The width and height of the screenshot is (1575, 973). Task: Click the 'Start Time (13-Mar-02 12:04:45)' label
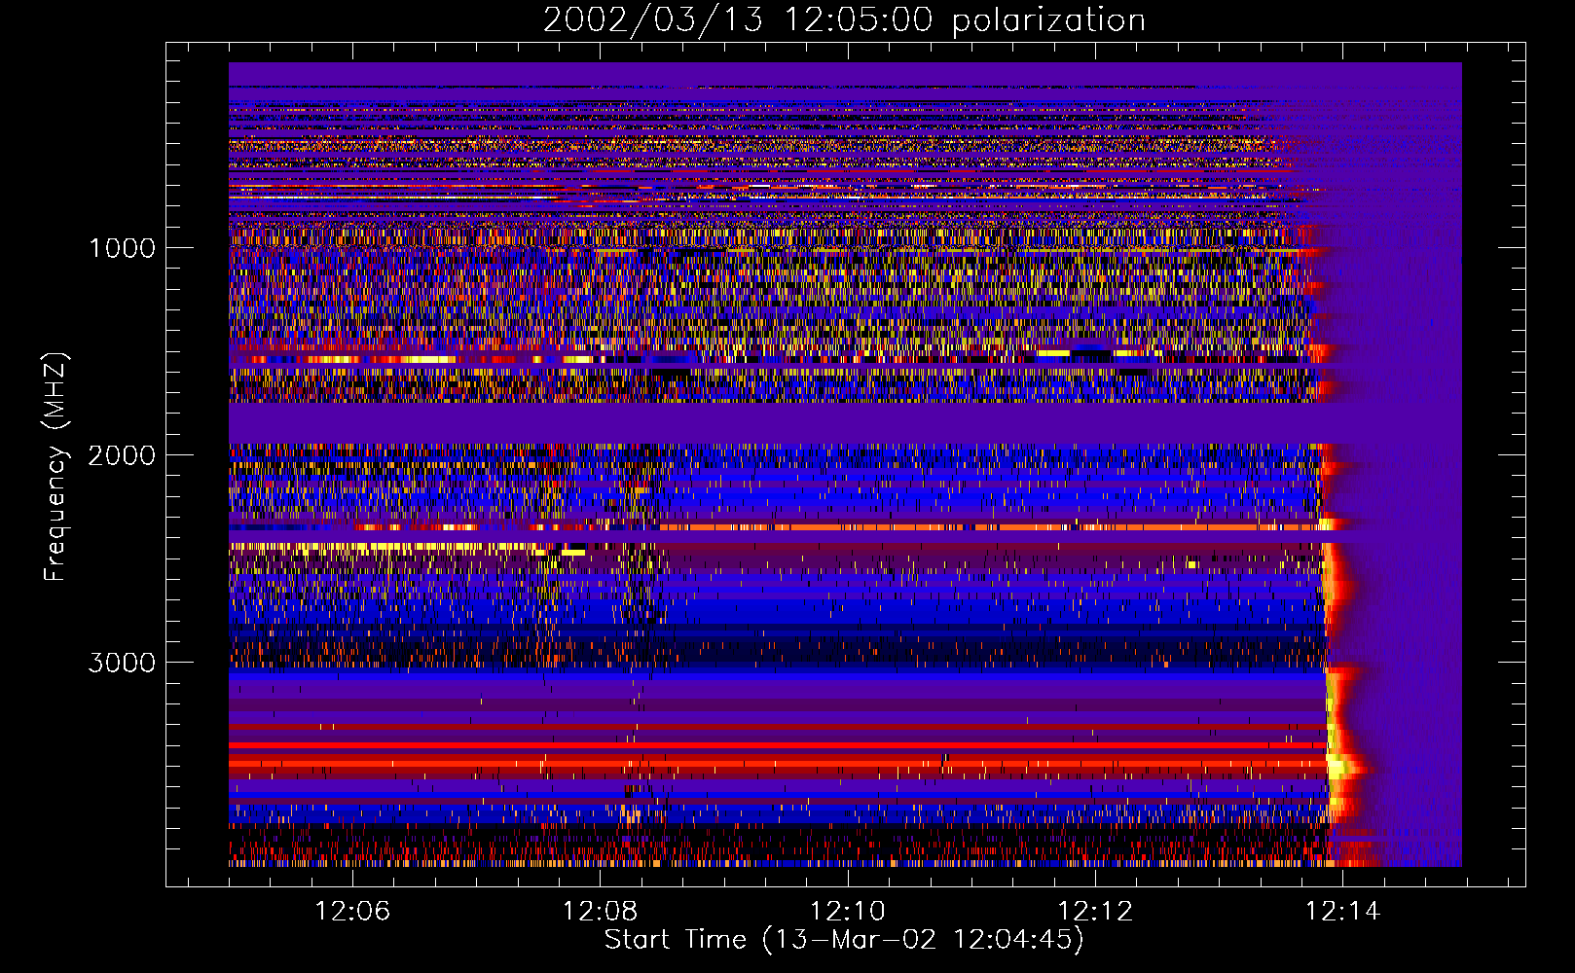[844, 940]
